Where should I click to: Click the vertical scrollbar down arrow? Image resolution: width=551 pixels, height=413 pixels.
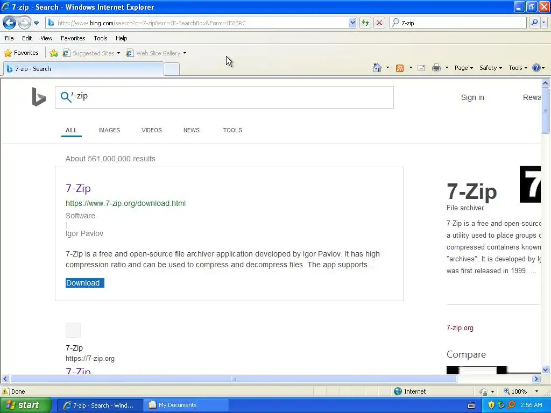[545, 369]
